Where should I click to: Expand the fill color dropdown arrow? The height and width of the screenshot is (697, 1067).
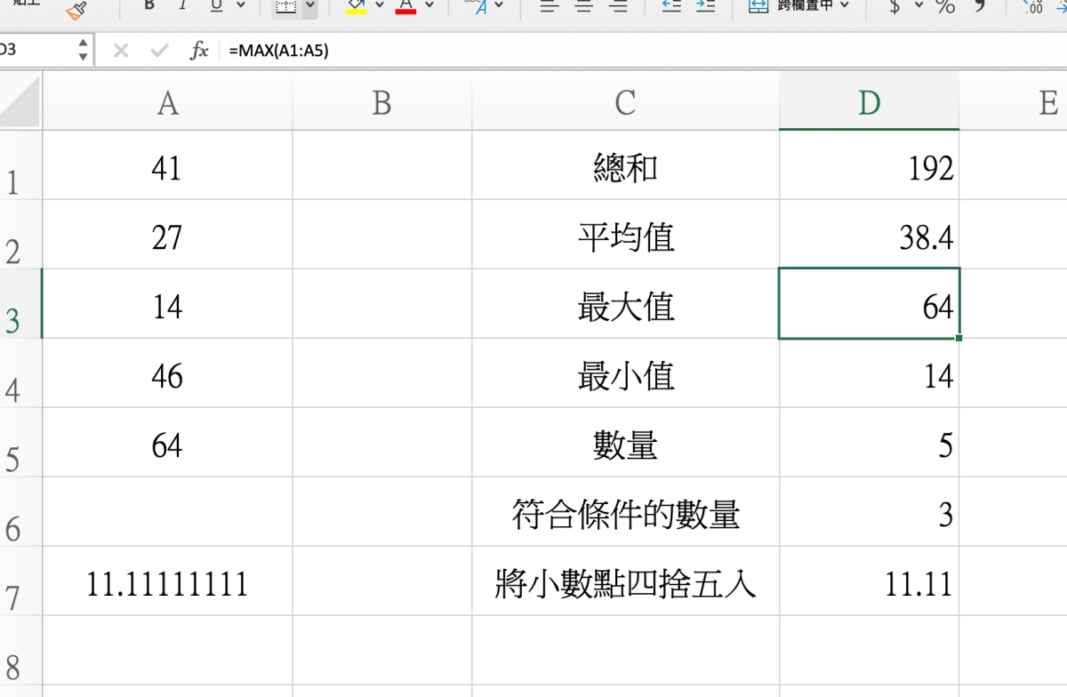coord(380,6)
